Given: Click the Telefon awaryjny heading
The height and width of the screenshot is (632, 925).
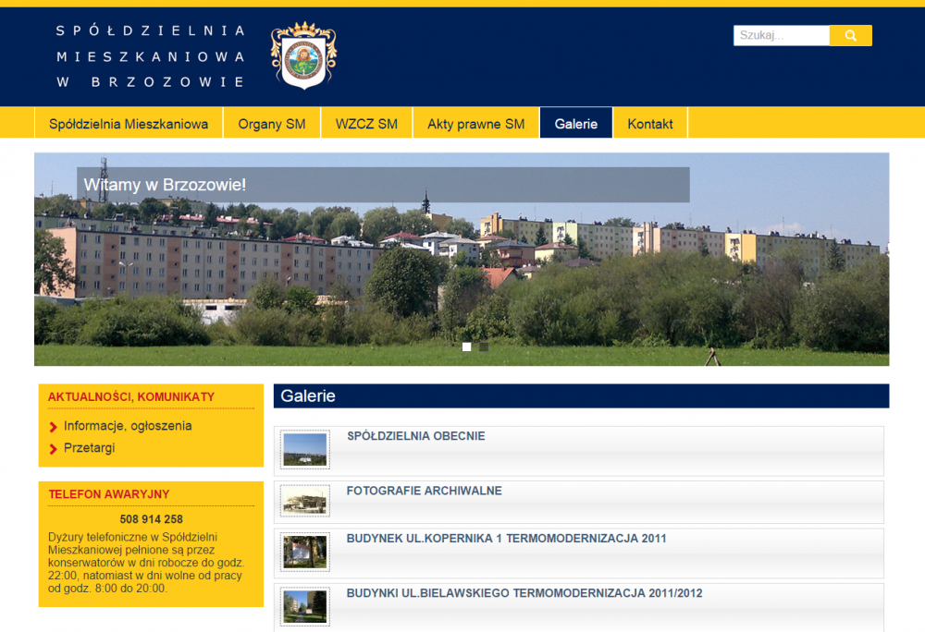Looking at the screenshot, I should point(109,494).
